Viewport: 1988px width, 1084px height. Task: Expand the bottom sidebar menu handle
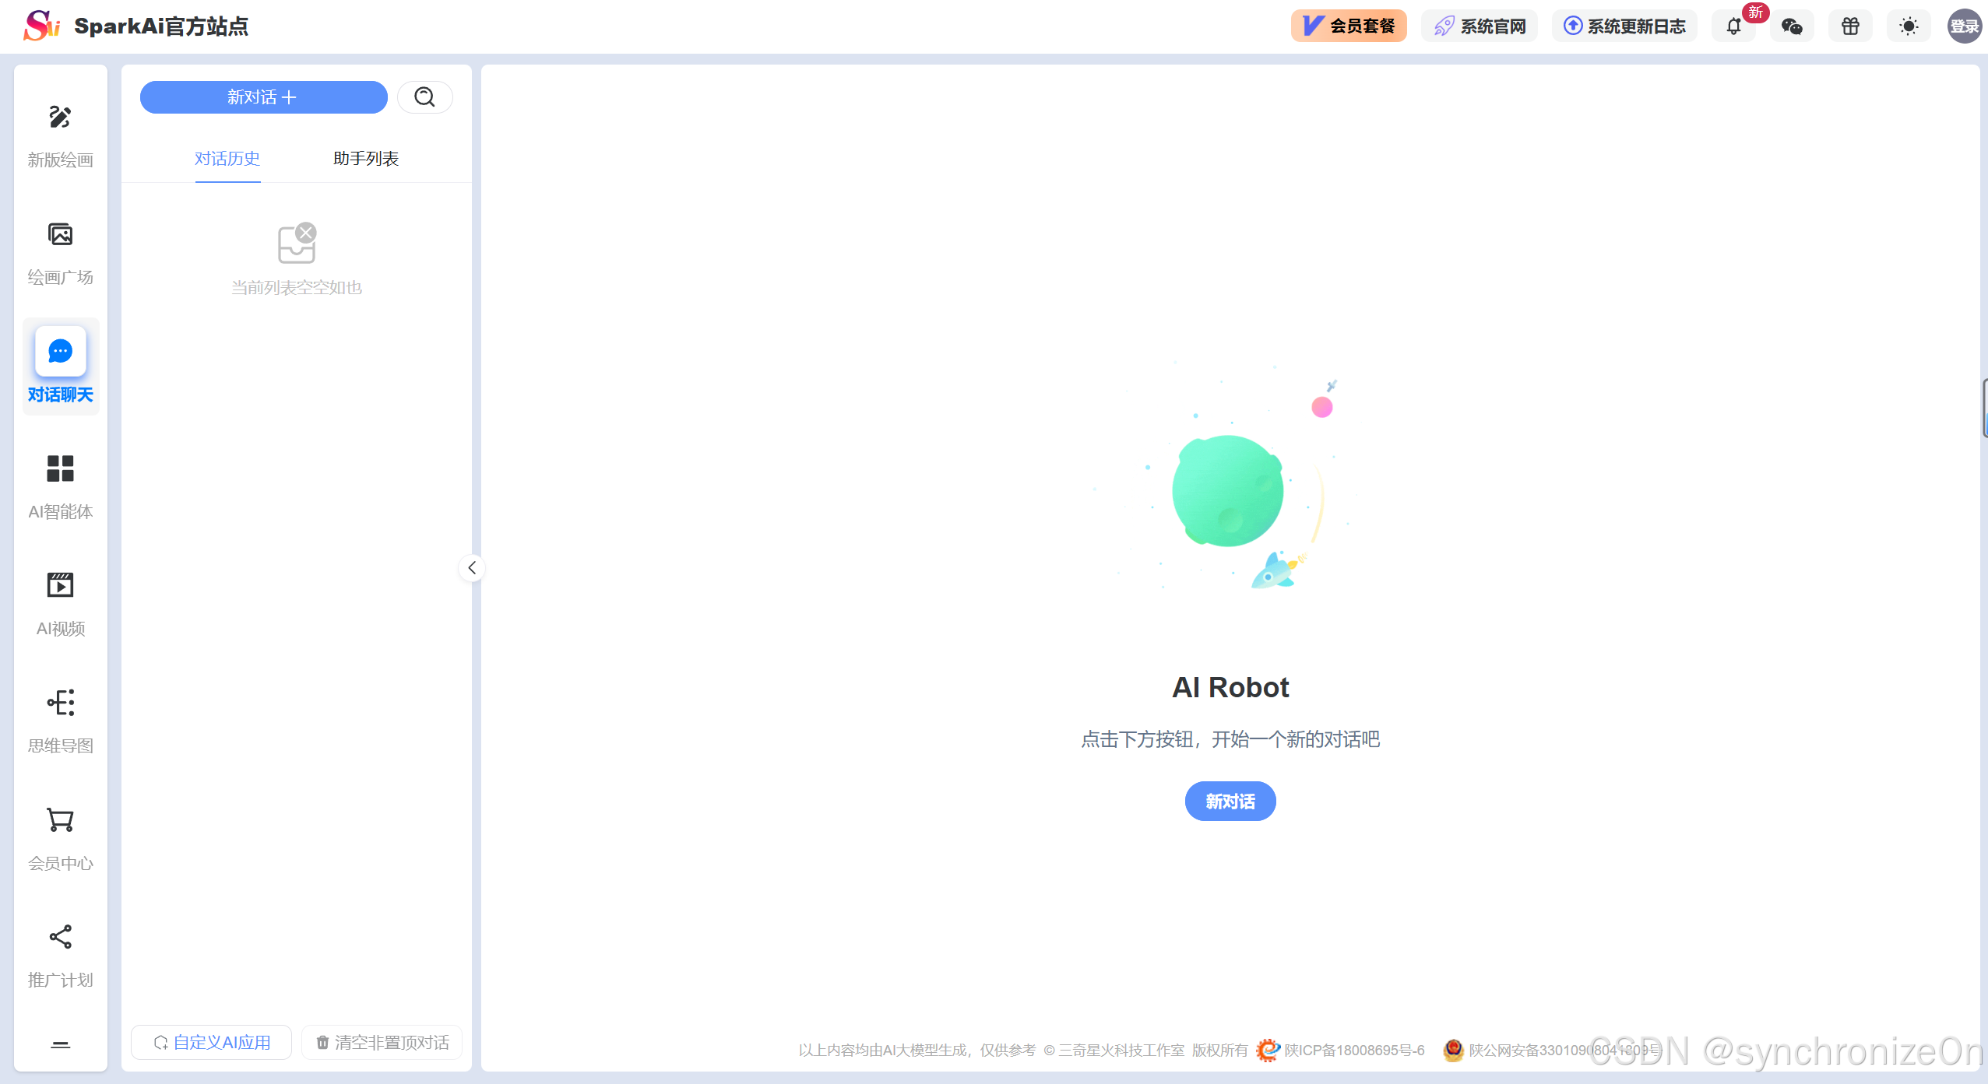click(x=60, y=1044)
